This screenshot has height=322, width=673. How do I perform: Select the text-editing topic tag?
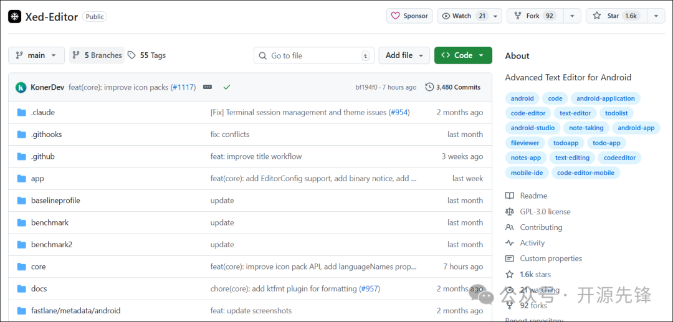click(572, 158)
